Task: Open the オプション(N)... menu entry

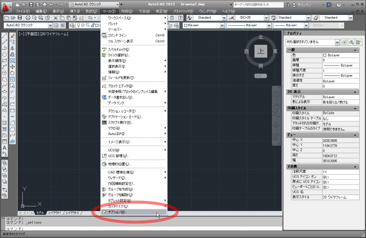Action: (134, 212)
